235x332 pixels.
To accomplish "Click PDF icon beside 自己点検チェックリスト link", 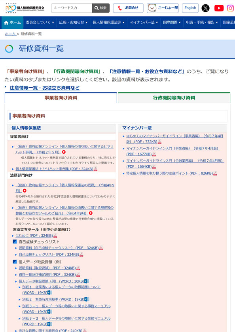I will [81, 255].
